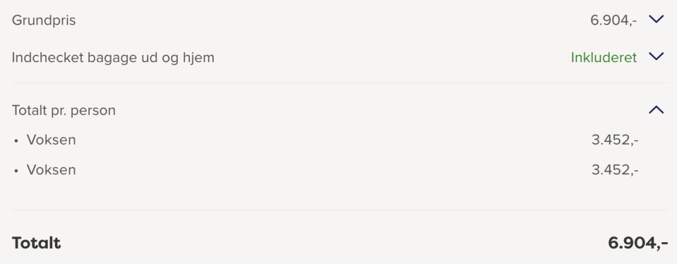Click the Grundpris amount 6.904,-
Screen dimensions: 677x264
coord(614,20)
